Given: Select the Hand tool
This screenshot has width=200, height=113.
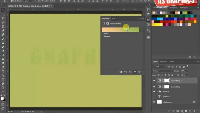Looking at the screenshot, I should coord(3,83).
